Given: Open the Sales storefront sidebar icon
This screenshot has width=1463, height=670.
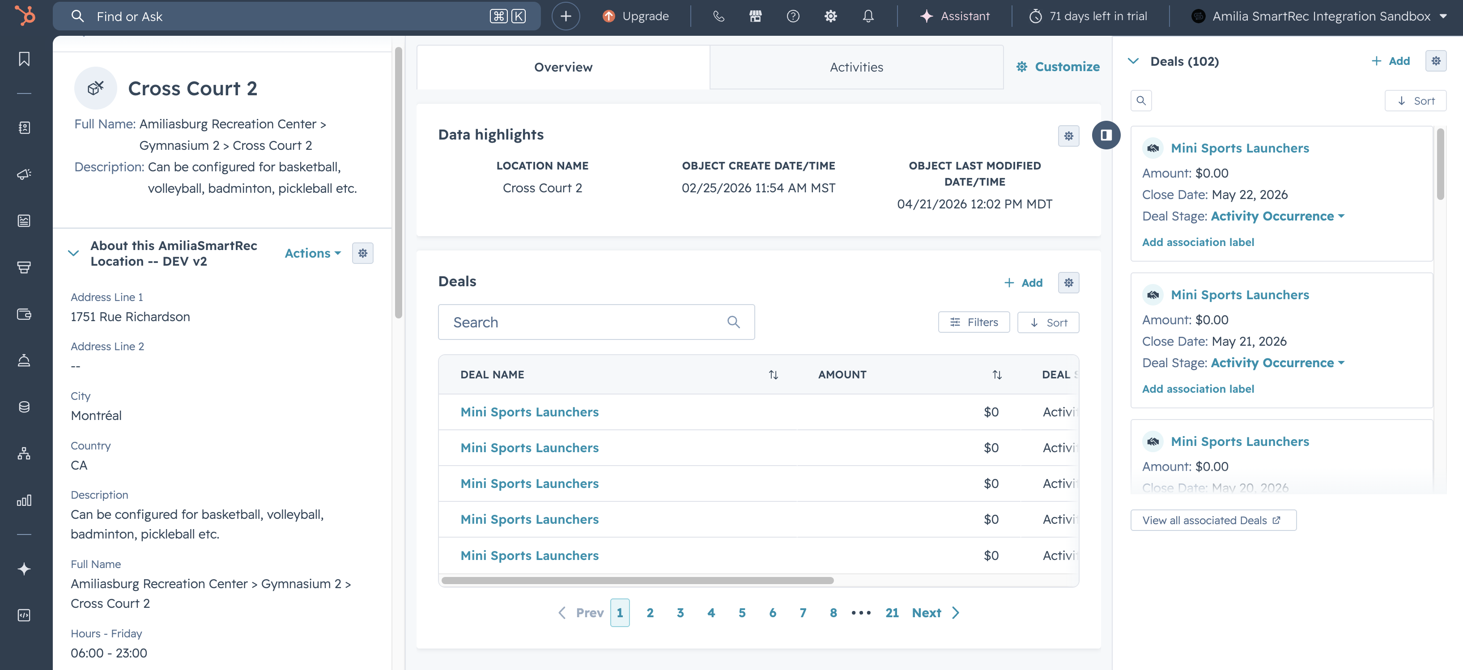Looking at the screenshot, I should pos(24,267).
